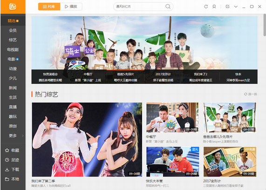
Task: Expand the top bar dropdown chevron menu
Action: (236, 7)
